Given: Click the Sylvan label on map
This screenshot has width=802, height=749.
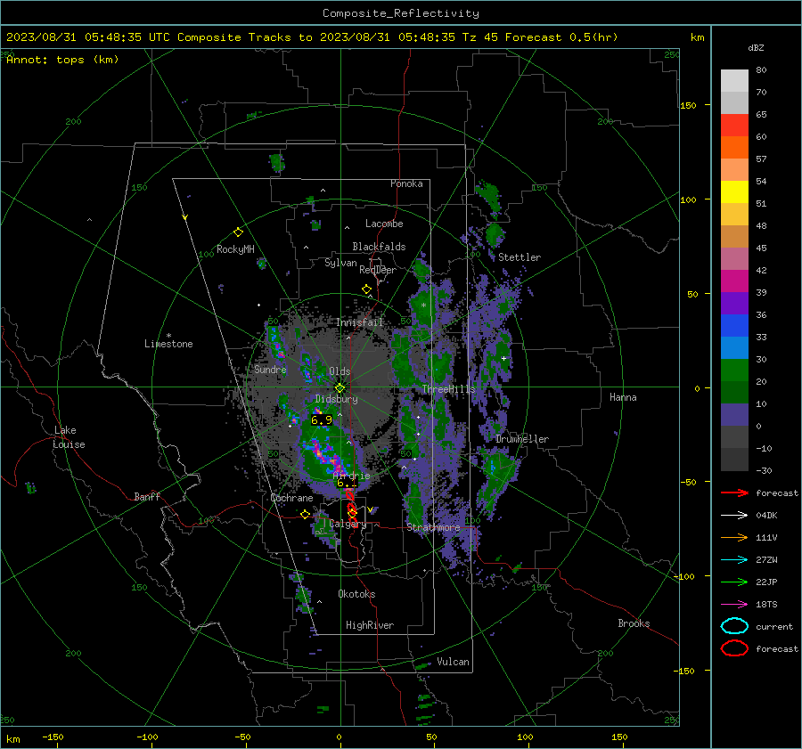Looking at the screenshot, I should pyautogui.click(x=340, y=263).
